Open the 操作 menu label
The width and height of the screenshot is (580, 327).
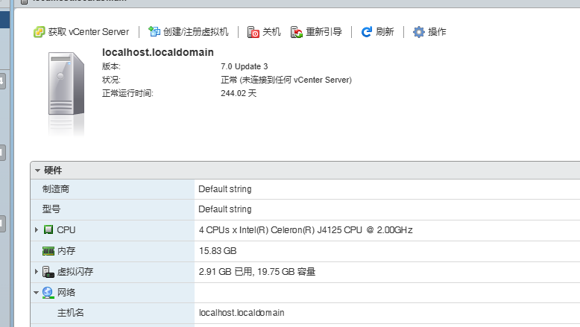437,32
